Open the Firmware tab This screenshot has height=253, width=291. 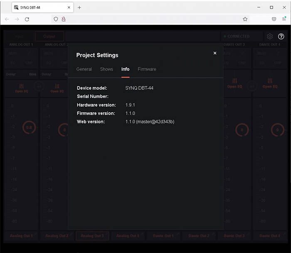coord(147,69)
